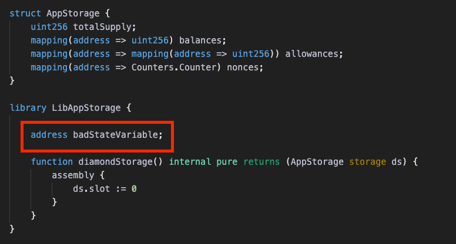Click Counters.Counter type in nonces line
Viewport: 456px width, 244px height.
(174, 67)
